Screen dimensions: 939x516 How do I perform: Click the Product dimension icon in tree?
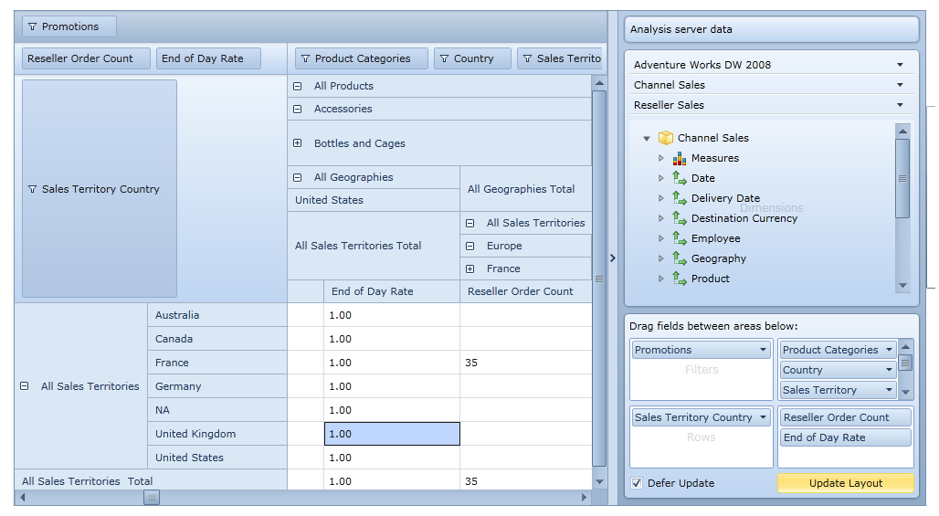click(679, 279)
